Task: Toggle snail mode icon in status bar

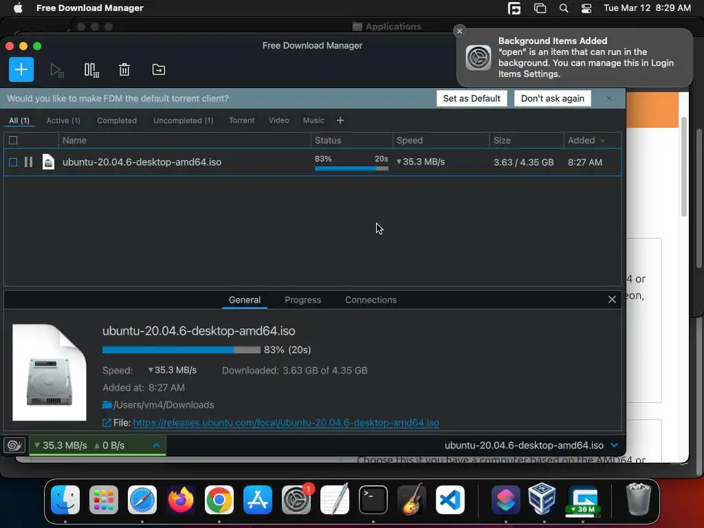Action: coord(14,445)
